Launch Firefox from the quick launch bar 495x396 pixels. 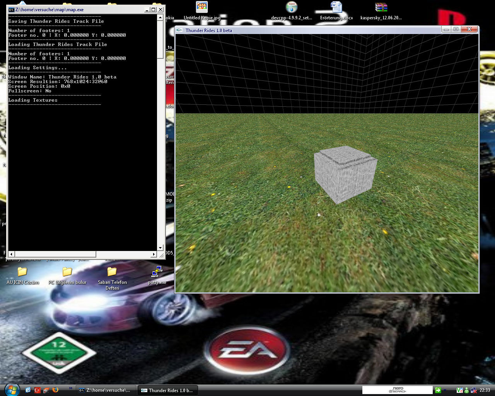pyautogui.click(x=55, y=390)
